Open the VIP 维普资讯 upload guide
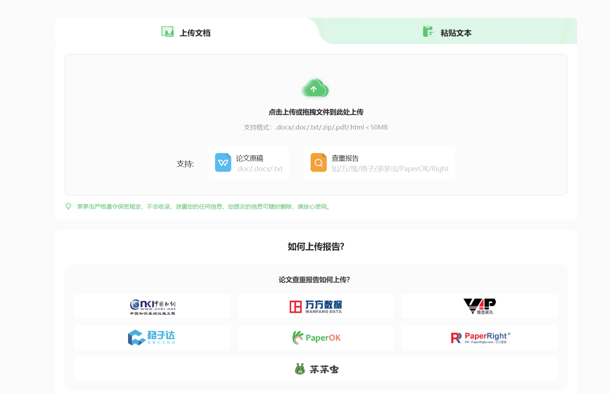Image resolution: width=610 pixels, height=394 pixels. click(x=480, y=306)
